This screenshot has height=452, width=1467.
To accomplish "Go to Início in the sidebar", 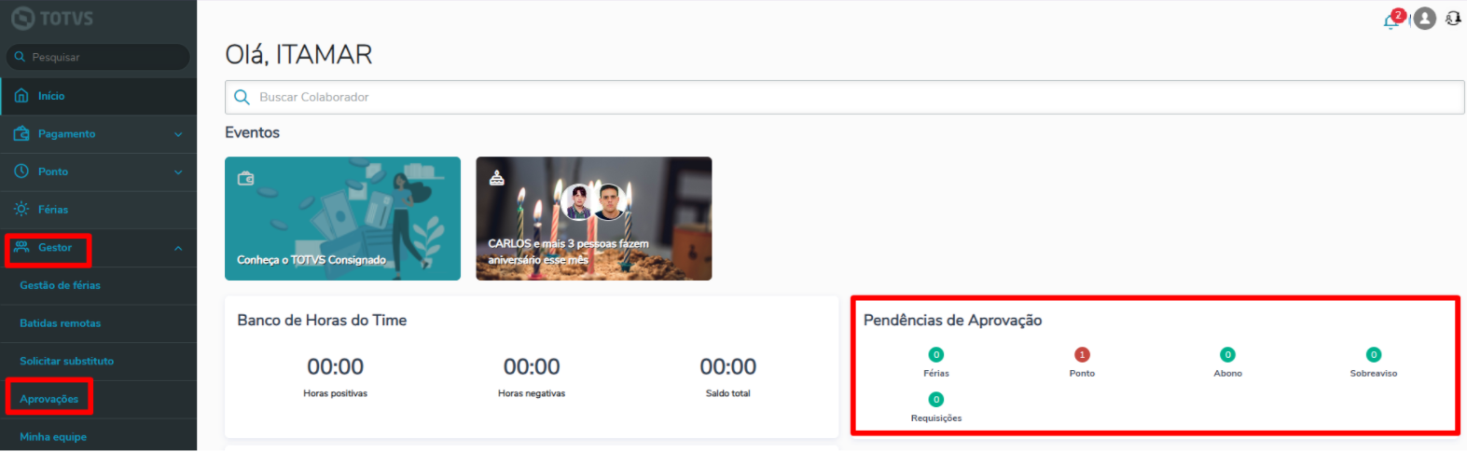I will click(98, 96).
